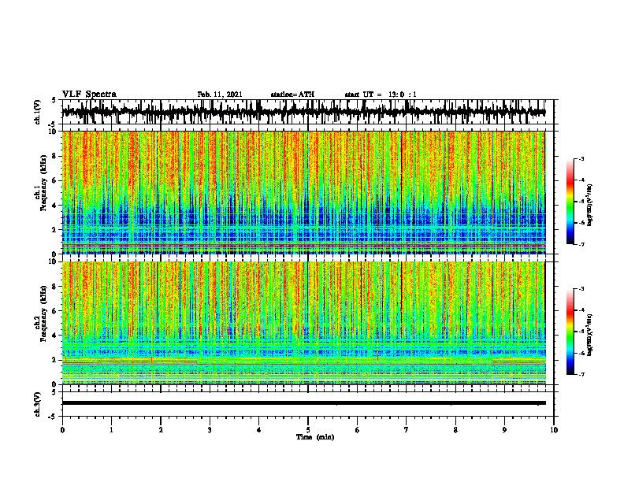Viewport: 624px width, 482px height.
Task: Select the date text "Feb. 11, 2021"
Action: coord(220,95)
